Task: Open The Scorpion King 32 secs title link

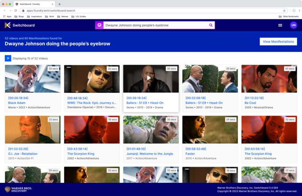Action: coord(258,154)
